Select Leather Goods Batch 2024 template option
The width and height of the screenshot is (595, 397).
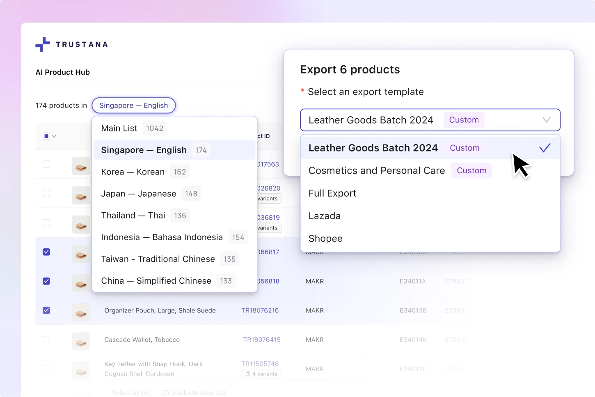430,148
